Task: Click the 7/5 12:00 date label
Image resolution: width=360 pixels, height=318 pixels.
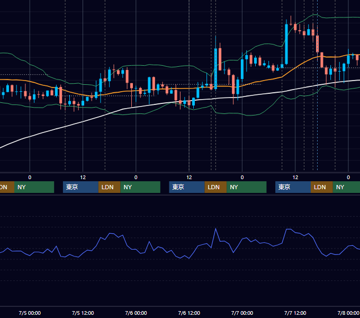Action: coord(83,313)
